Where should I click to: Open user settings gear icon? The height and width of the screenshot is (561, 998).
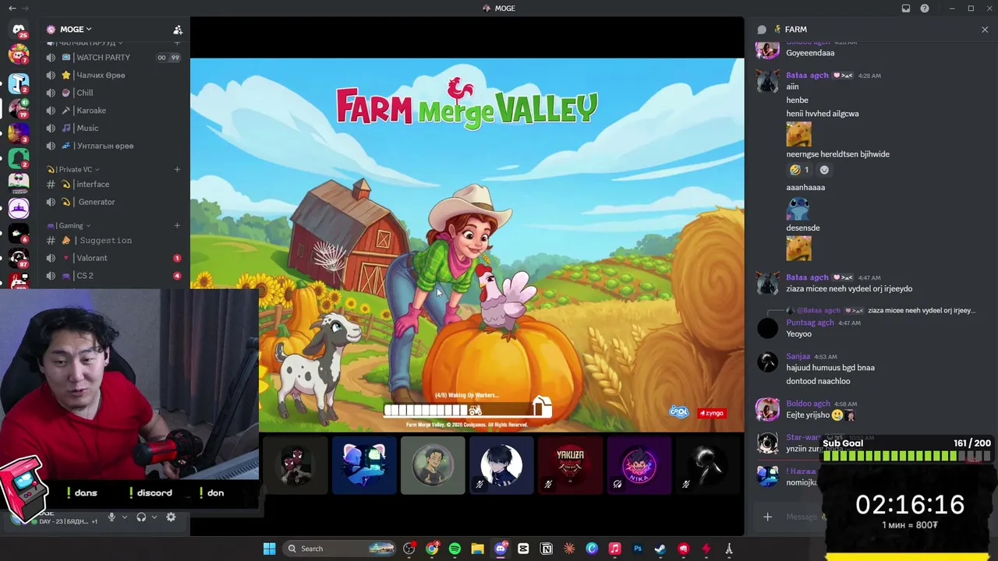click(171, 517)
